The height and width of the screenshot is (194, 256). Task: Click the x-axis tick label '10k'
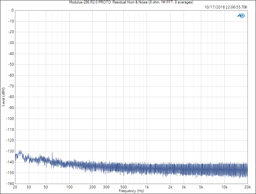click(x=224, y=187)
